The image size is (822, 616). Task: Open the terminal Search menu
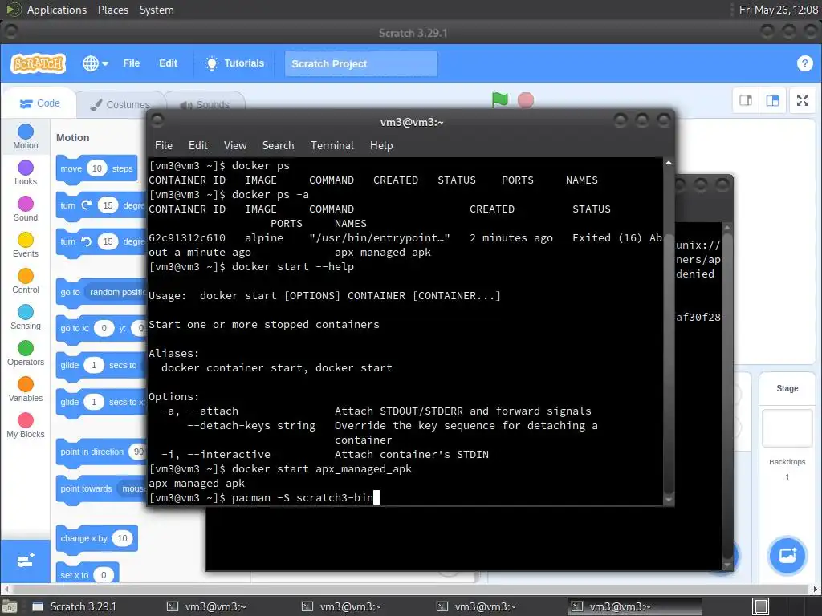(x=278, y=146)
